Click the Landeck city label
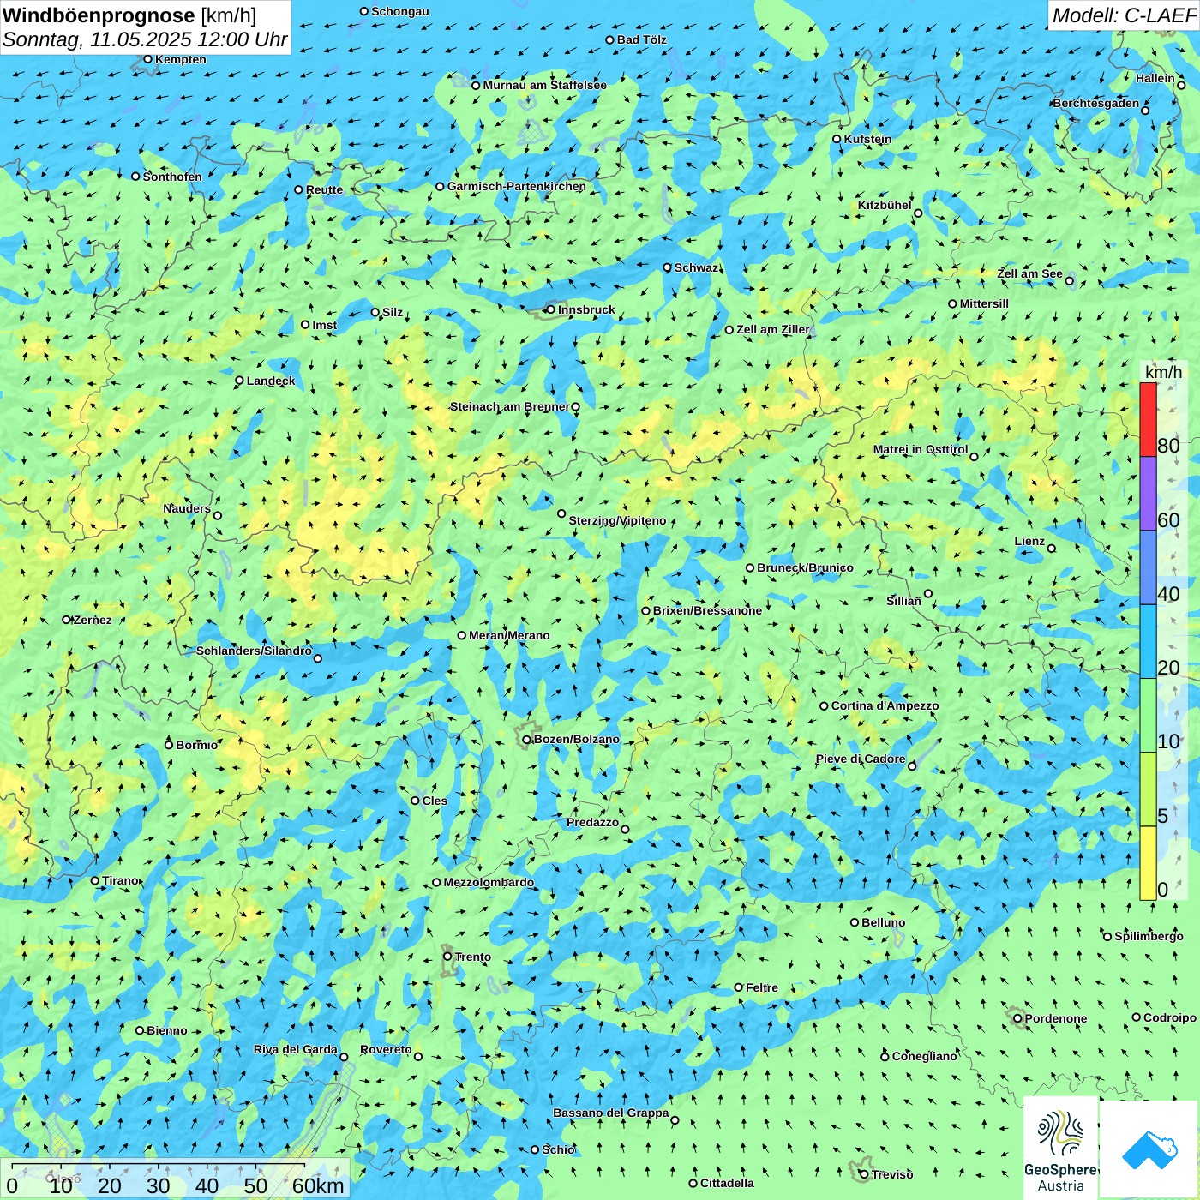 tap(271, 381)
